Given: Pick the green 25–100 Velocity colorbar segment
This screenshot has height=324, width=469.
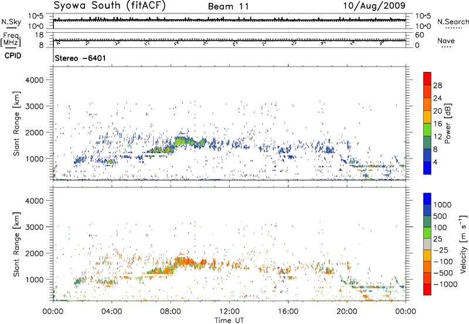Looking at the screenshot, I should click(427, 233).
